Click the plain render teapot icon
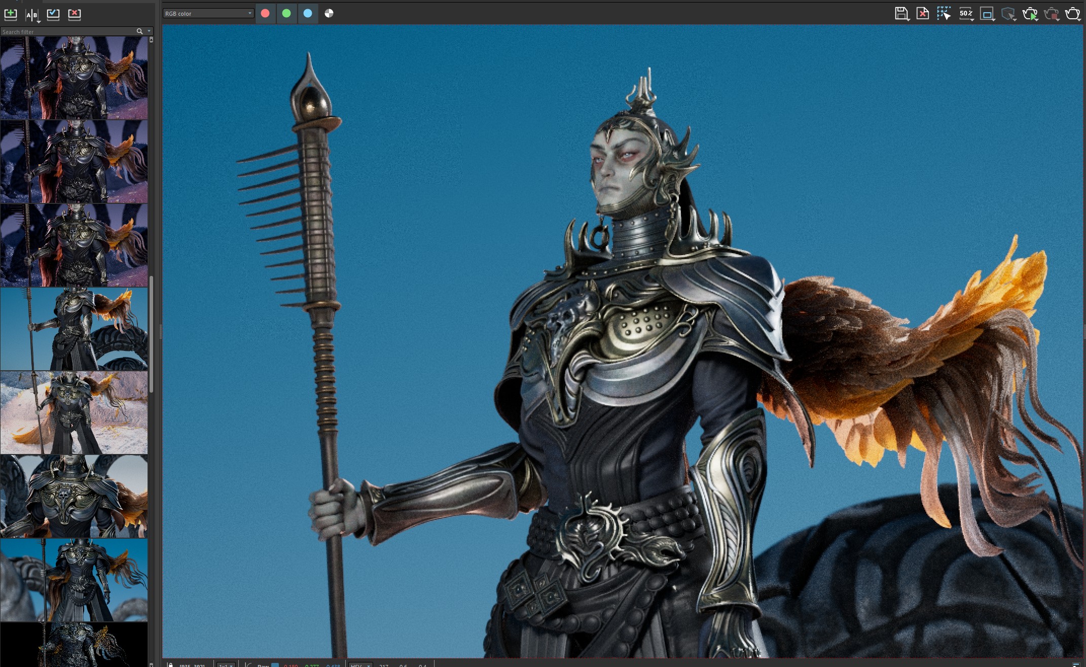Image resolution: width=1086 pixels, height=667 pixels. [1072, 14]
